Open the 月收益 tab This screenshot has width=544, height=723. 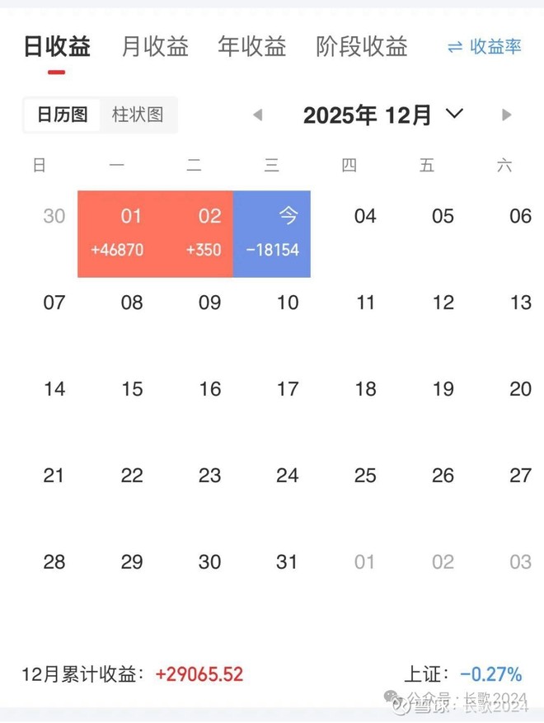[x=155, y=47]
